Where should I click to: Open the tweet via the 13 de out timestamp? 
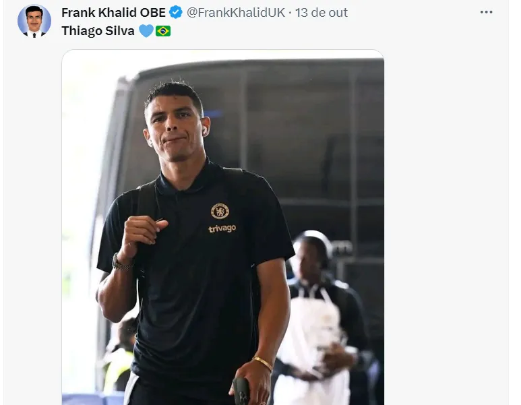coord(321,12)
